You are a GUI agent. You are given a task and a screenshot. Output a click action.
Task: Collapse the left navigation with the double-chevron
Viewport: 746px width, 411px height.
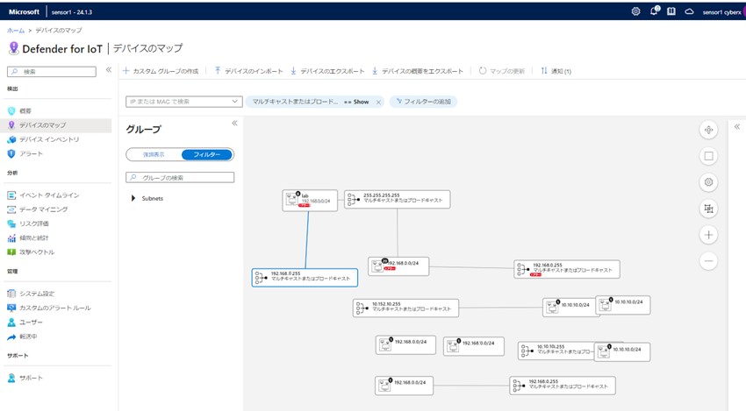(x=109, y=70)
